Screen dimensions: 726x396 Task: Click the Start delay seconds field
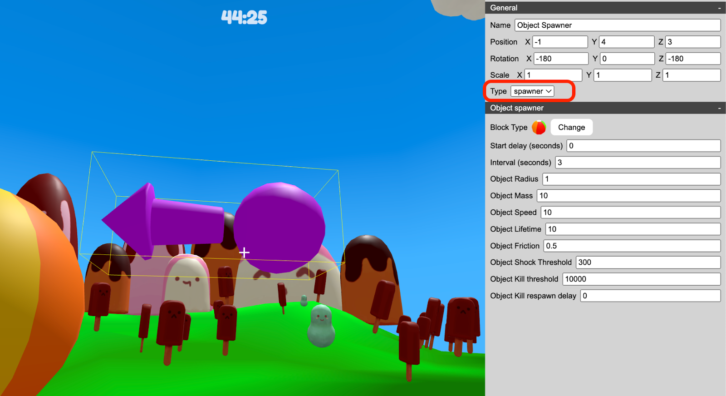[643, 146]
